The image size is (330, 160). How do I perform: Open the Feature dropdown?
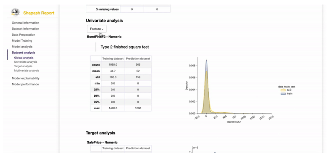[97, 29]
